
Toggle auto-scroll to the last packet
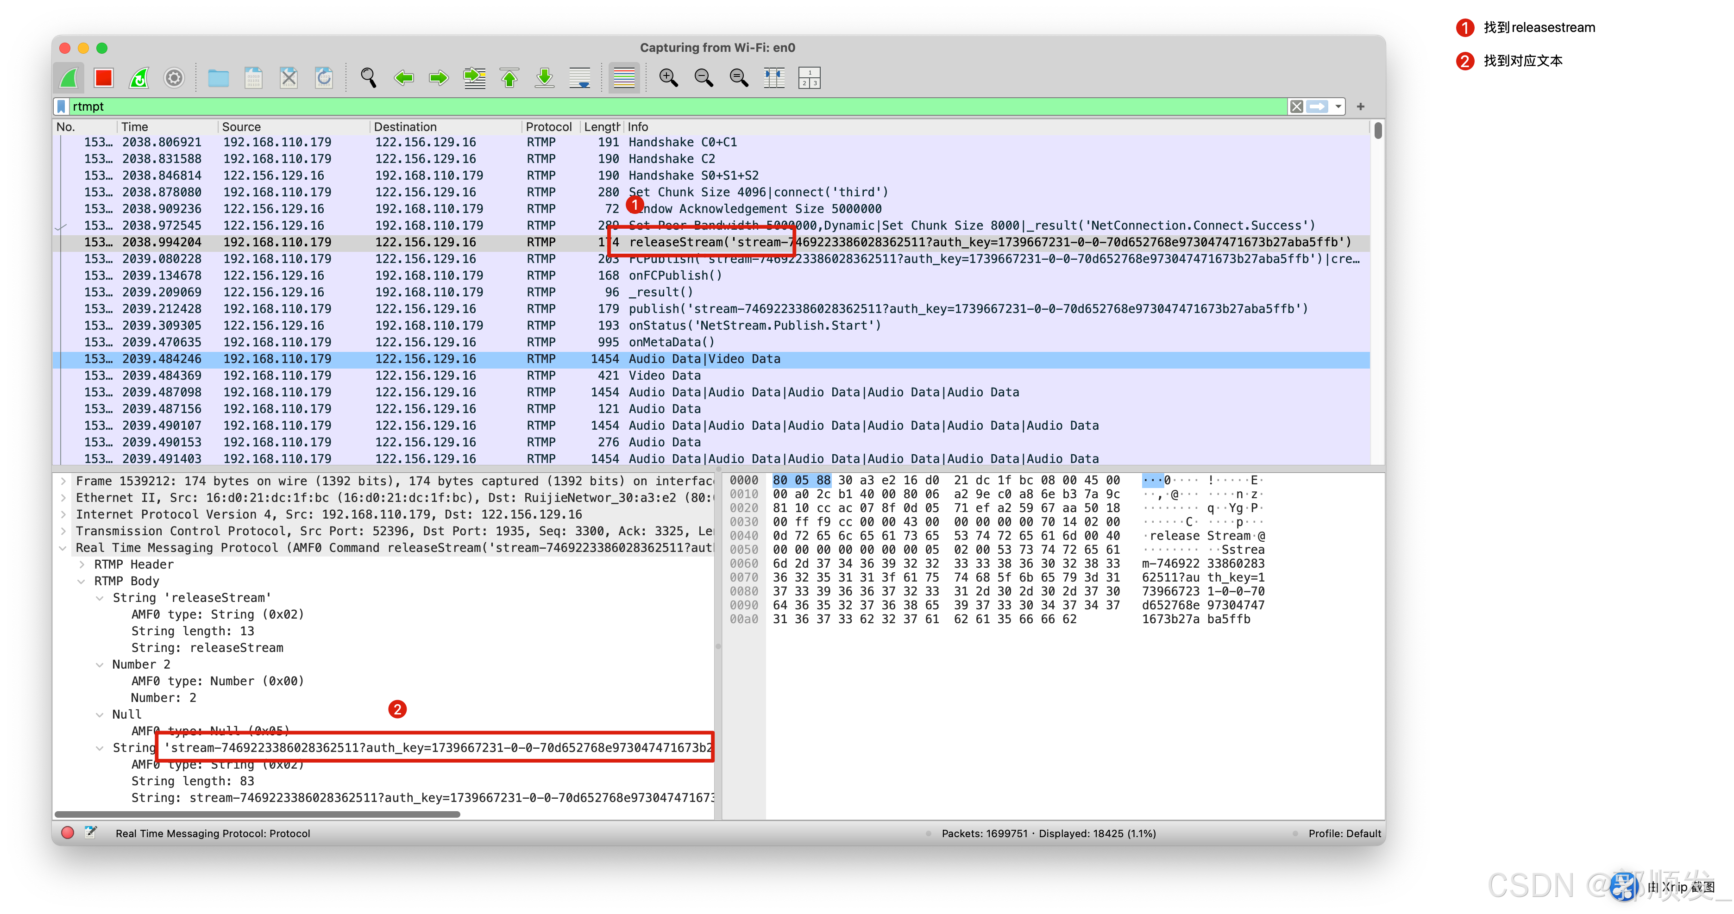coord(579,78)
